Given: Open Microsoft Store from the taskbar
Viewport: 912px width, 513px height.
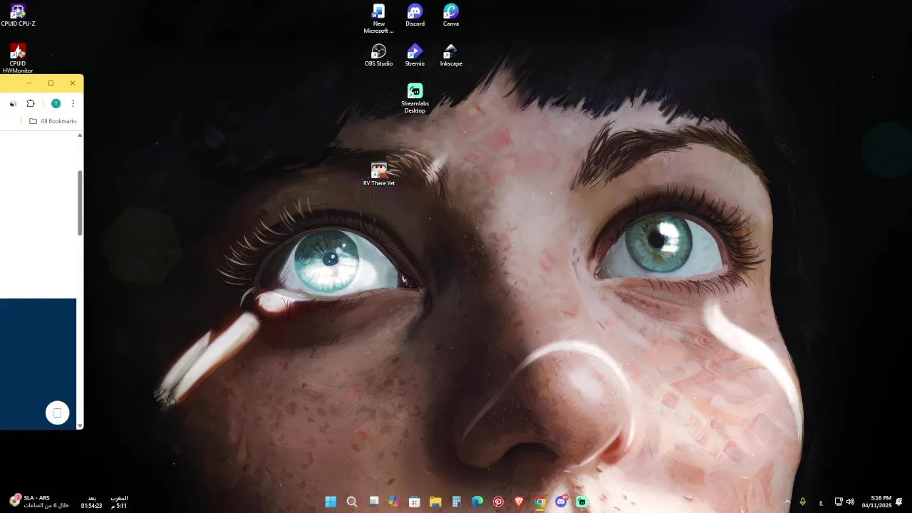Looking at the screenshot, I should click(x=415, y=502).
